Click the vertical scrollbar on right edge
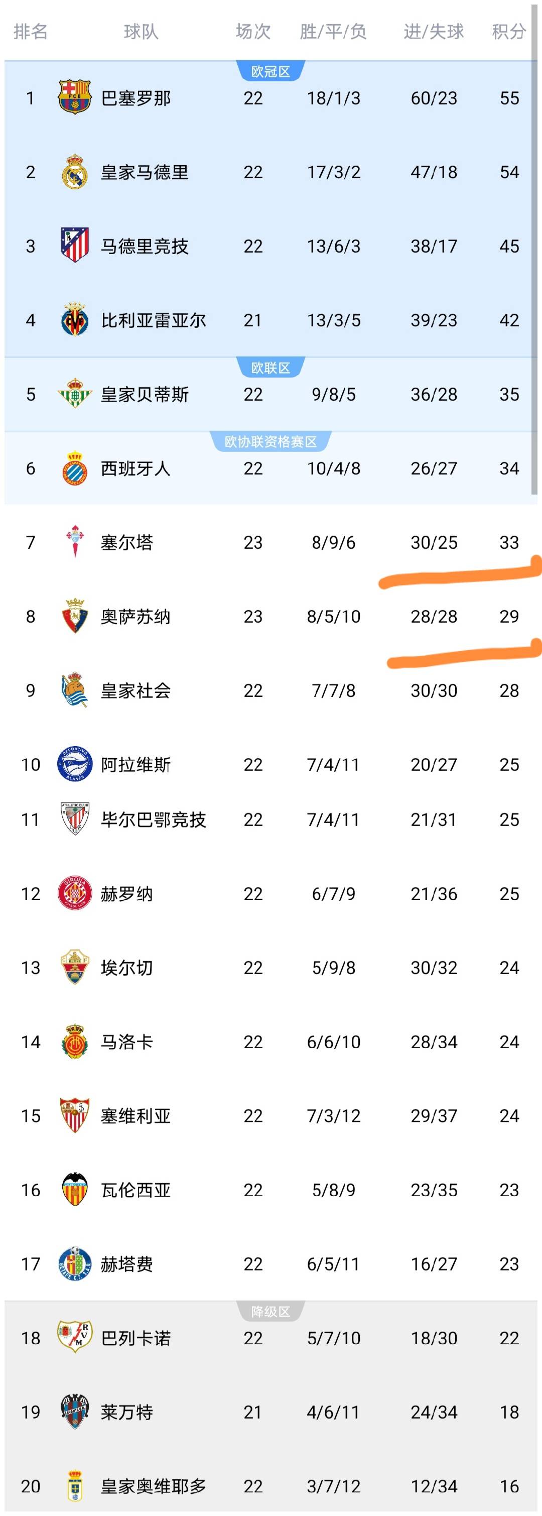 534,265
